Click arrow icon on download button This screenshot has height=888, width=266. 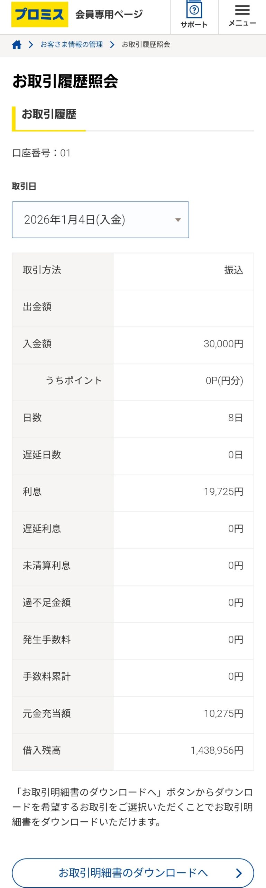[x=239, y=873]
